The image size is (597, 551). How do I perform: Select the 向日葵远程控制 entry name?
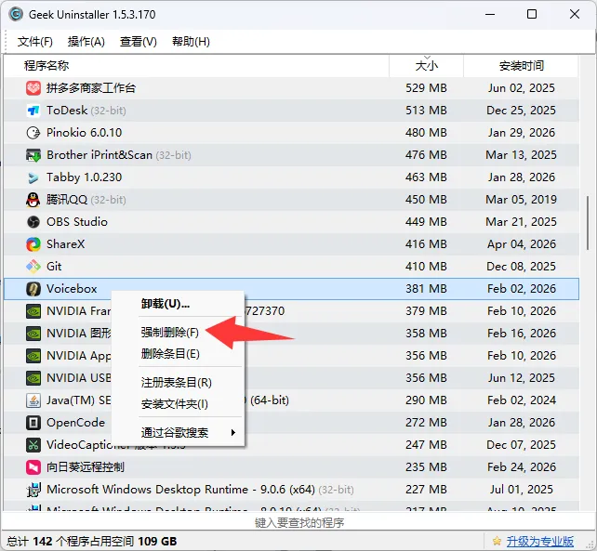[x=86, y=467]
